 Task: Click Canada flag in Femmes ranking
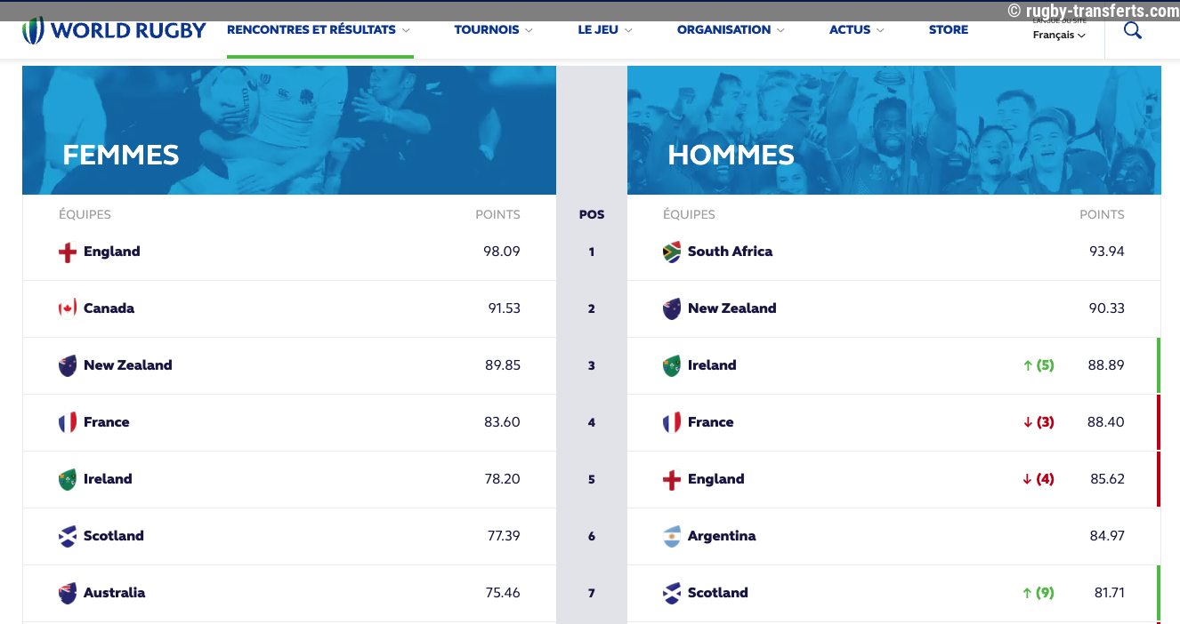[68, 308]
